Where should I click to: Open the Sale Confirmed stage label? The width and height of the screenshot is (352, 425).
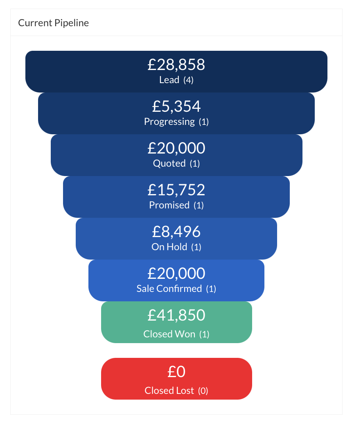coord(169,289)
